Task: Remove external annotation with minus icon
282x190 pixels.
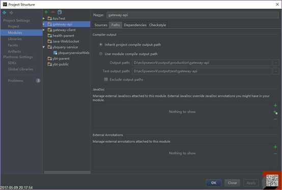Action: click(x=275, y=154)
